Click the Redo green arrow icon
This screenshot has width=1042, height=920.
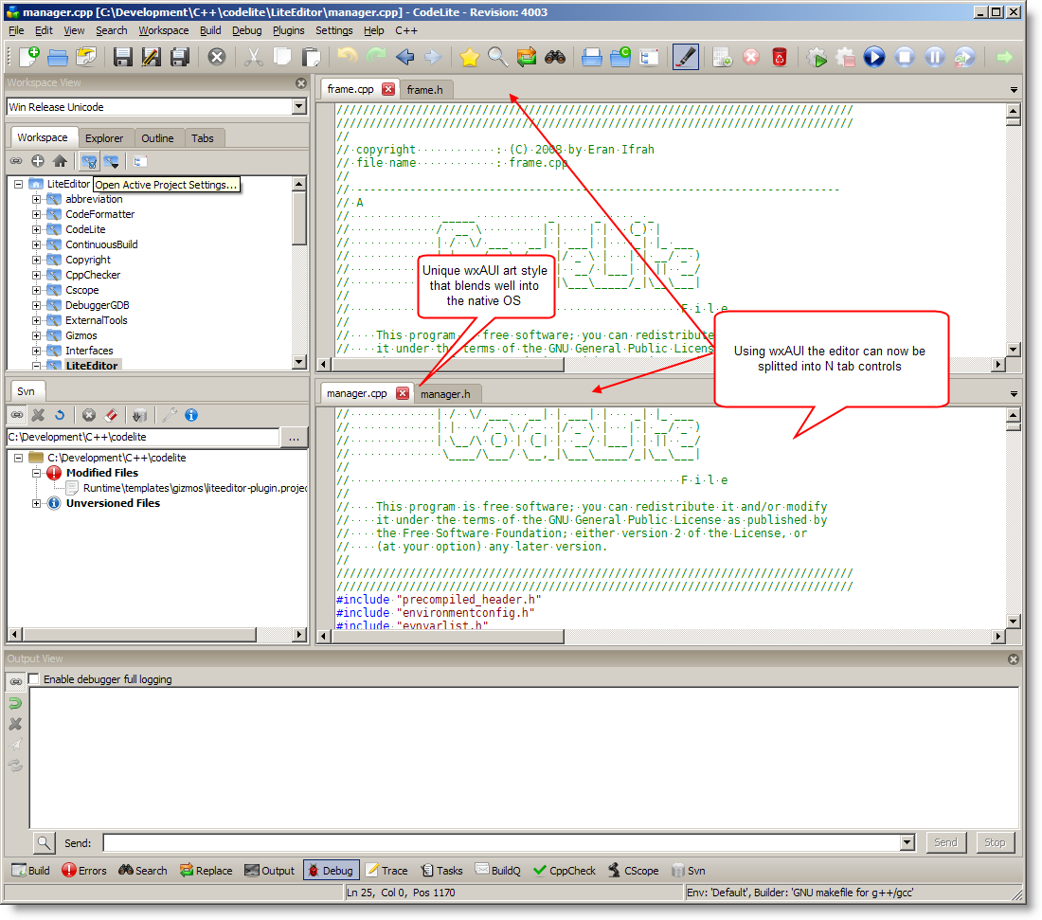point(376,57)
